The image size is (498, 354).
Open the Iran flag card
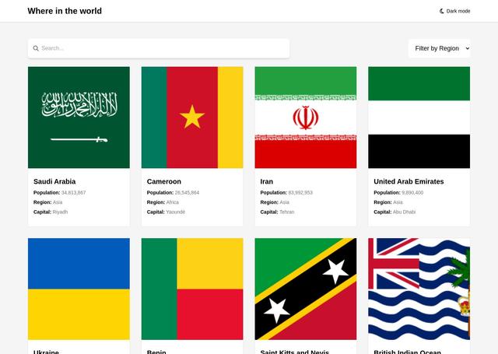point(306,117)
